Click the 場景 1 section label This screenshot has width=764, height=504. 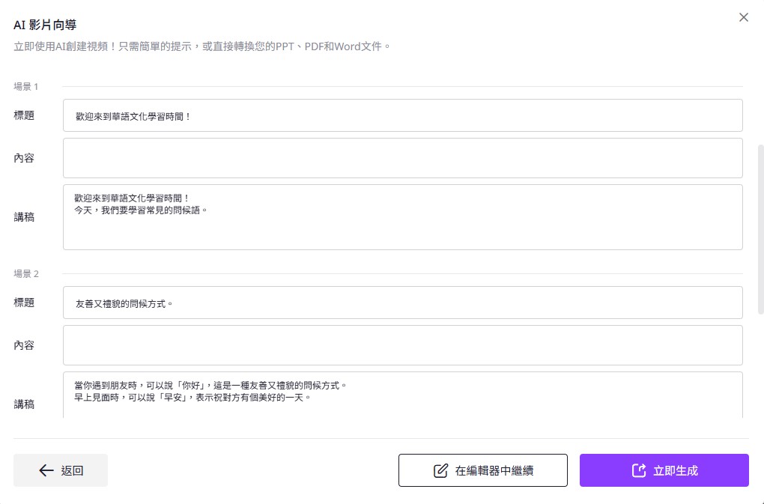(25, 86)
